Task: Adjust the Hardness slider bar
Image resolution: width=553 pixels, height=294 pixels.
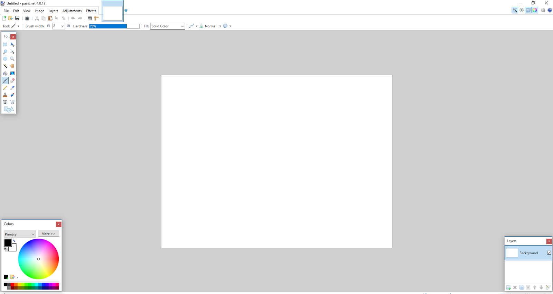Action: 114,26
